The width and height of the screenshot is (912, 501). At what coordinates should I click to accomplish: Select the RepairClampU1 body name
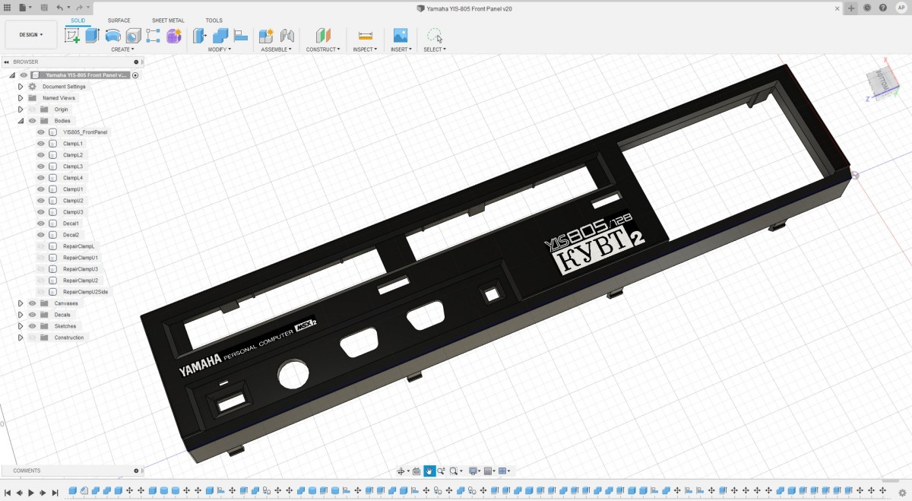point(81,258)
